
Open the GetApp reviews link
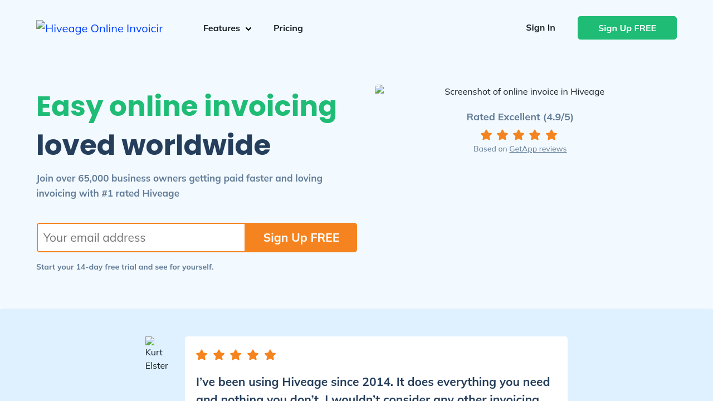coord(538,149)
